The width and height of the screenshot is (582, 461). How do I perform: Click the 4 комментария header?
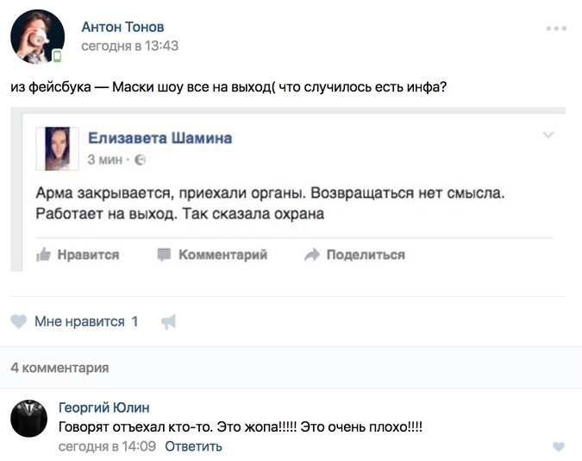(59, 368)
